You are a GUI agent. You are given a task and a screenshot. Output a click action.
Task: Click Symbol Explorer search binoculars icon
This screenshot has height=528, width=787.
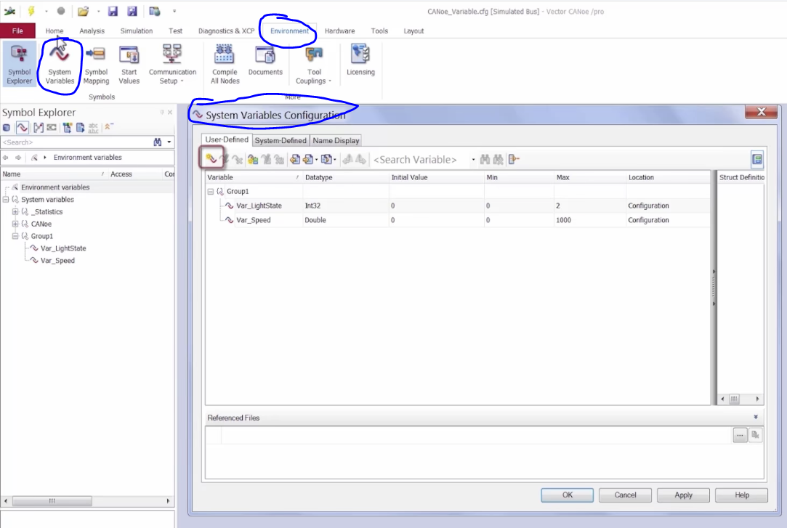tap(158, 142)
